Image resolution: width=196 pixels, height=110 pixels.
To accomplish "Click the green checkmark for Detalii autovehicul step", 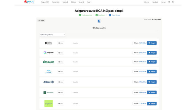I will (80, 15).
